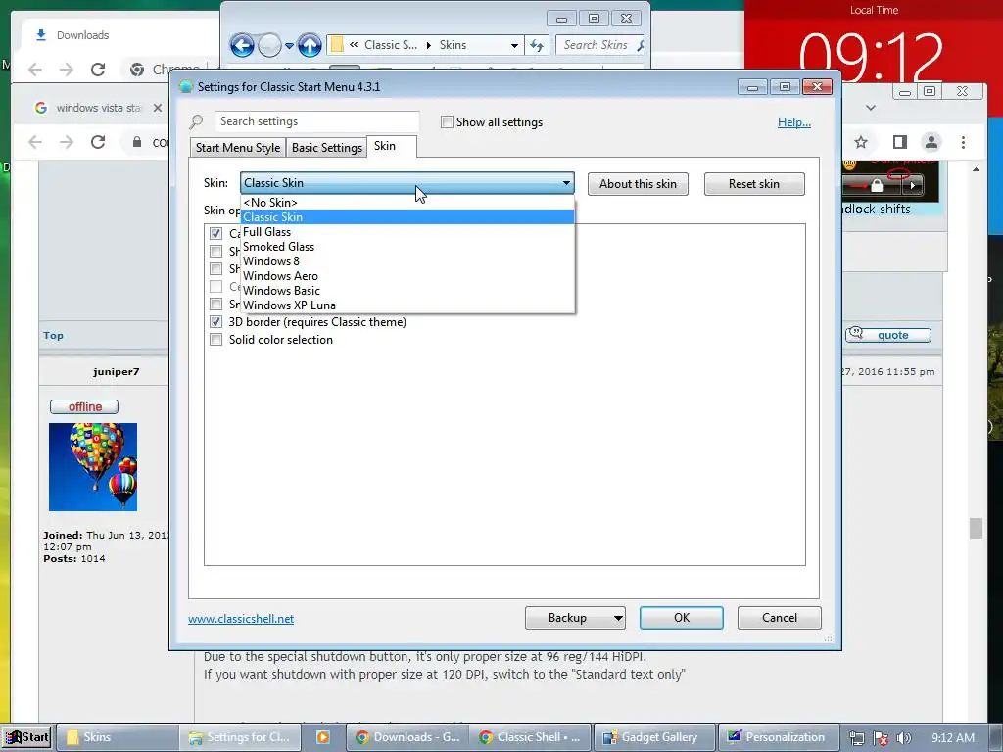Toggle the third skin option checkbox
Image resolution: width=1003 pixels, height=752 pixels.
click(x=216, y=268)
